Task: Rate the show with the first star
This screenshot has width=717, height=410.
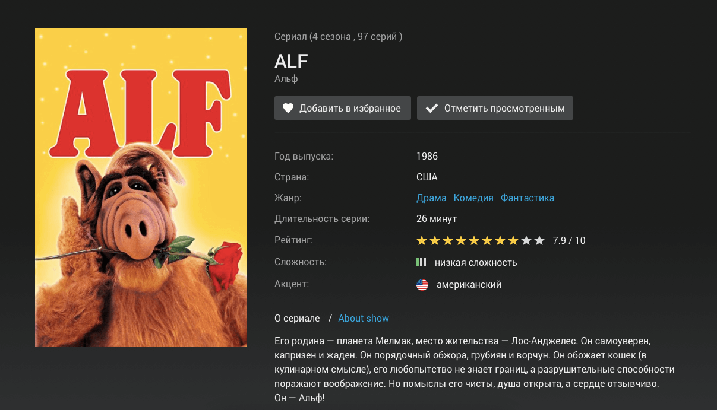Action: [x=422, y=241]
